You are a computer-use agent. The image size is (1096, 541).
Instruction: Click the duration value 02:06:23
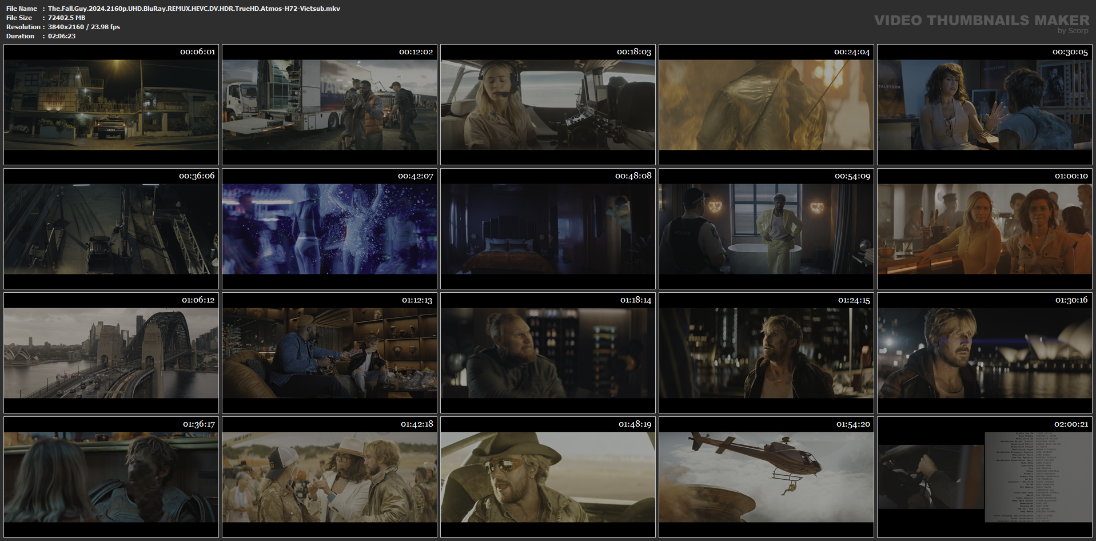62,36
